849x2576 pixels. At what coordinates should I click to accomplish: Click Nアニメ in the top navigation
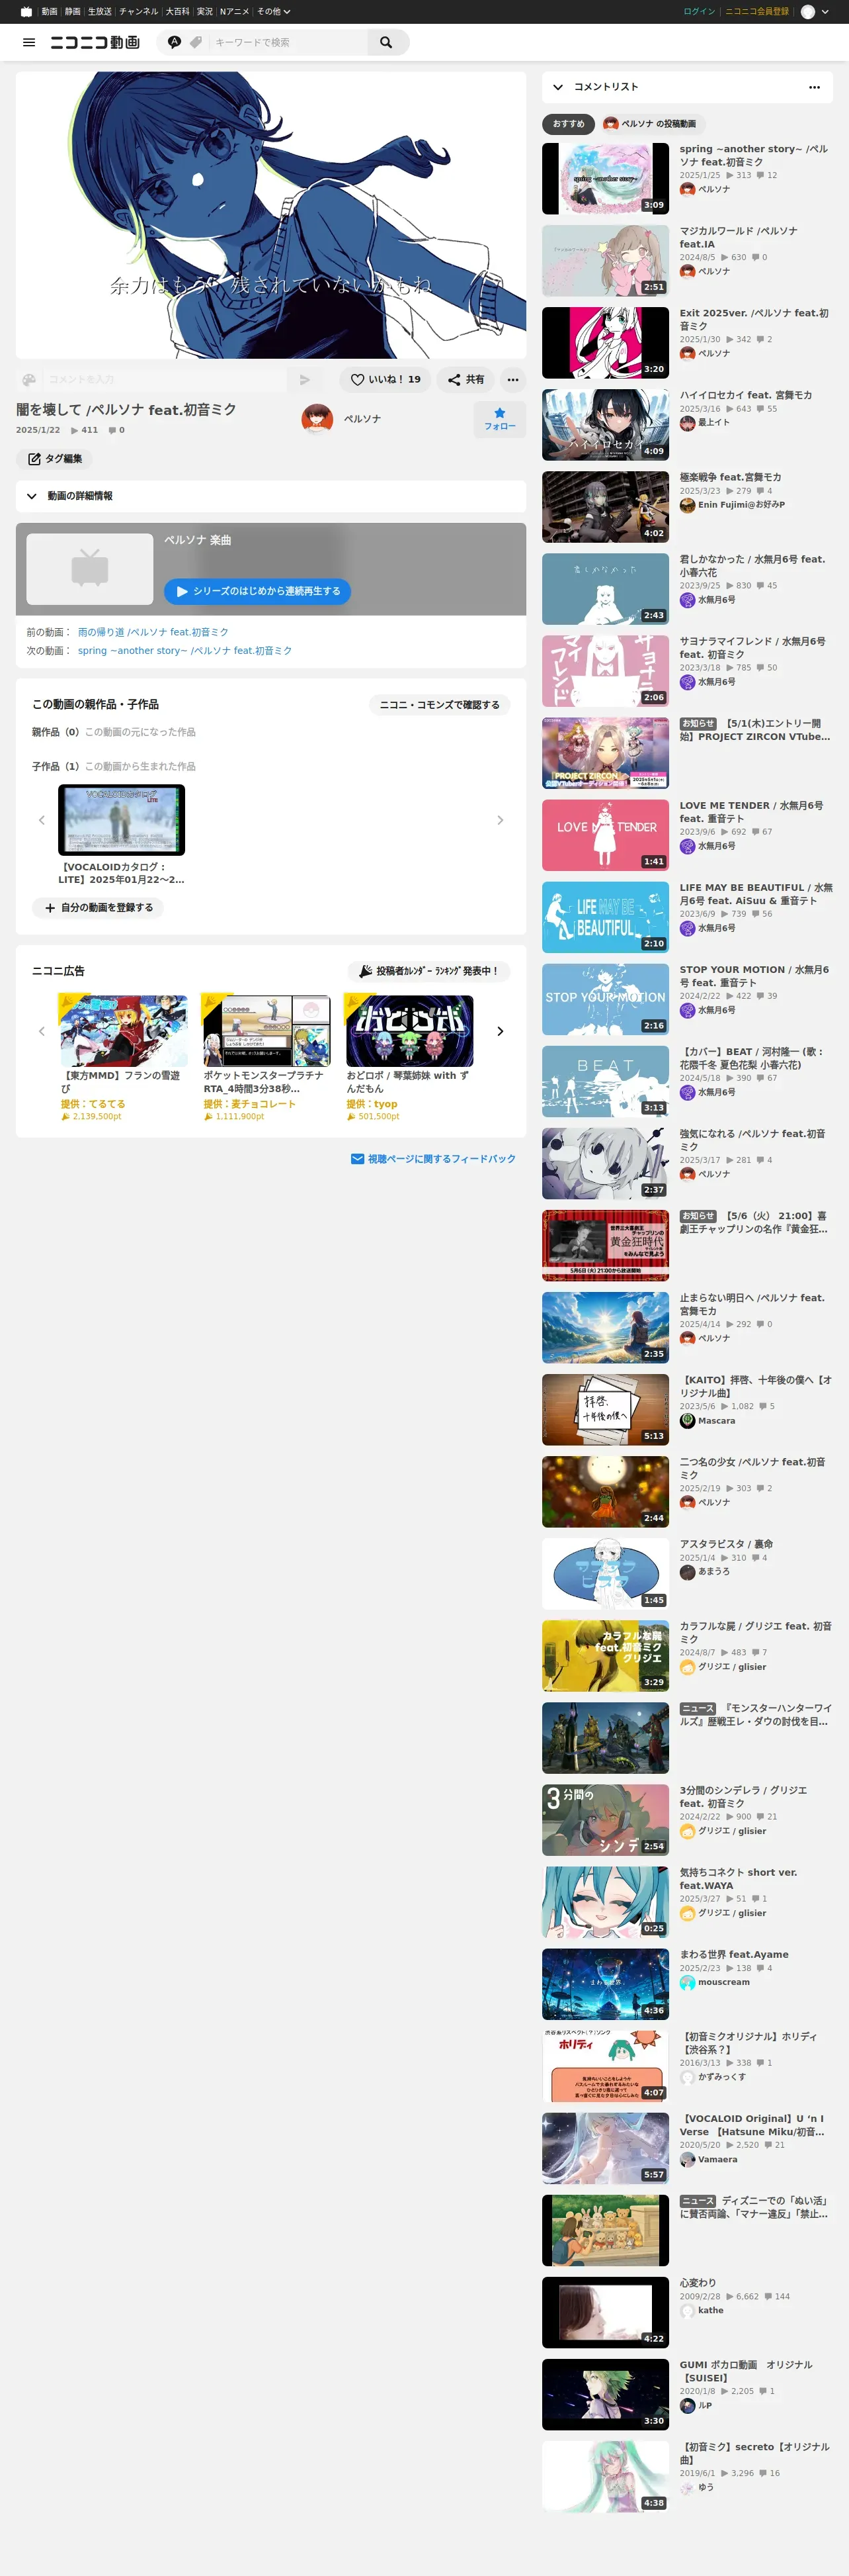click(233, 12)
